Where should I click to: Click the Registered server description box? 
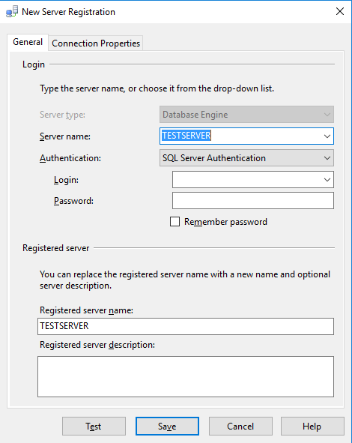186,376
